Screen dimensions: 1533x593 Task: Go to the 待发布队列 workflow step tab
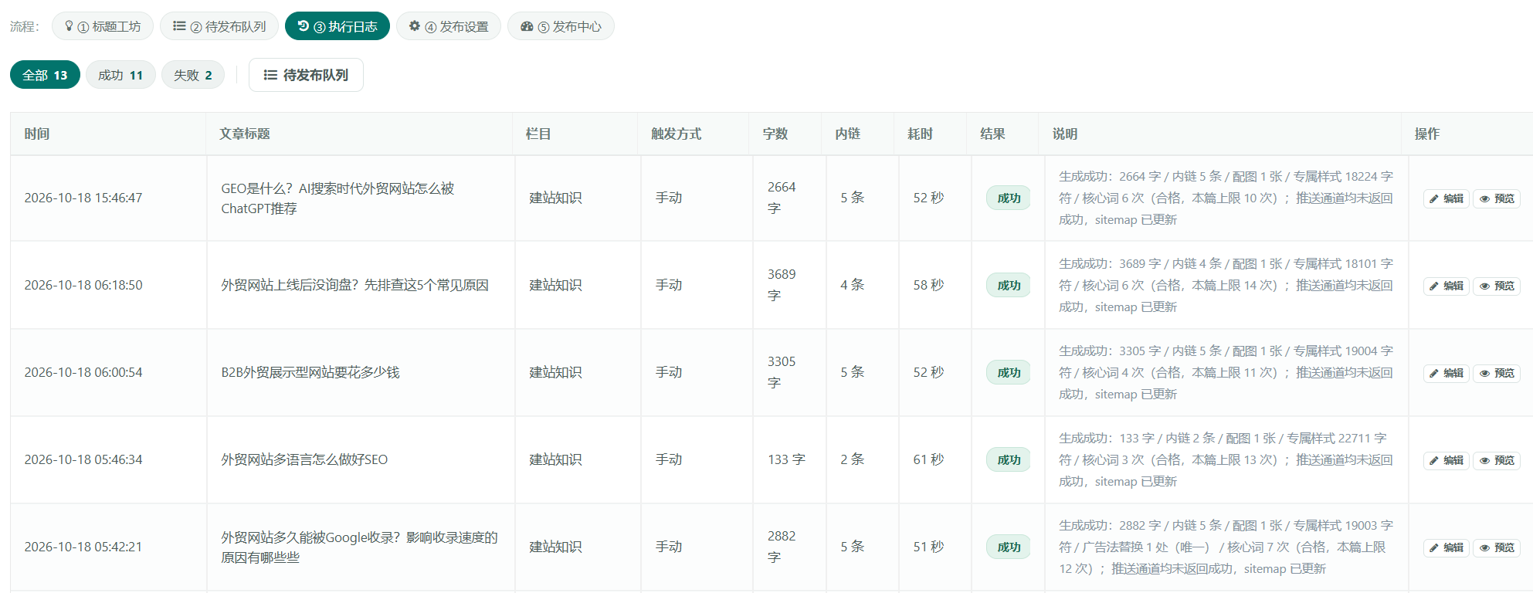point(219,26)
